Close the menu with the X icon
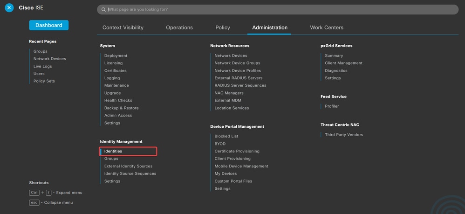 [x=9, y=8]
